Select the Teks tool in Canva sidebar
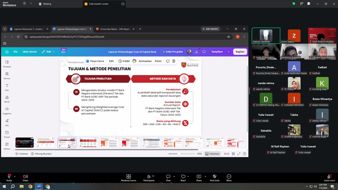Screen dimensions: 338x190 tap(7, 87)
